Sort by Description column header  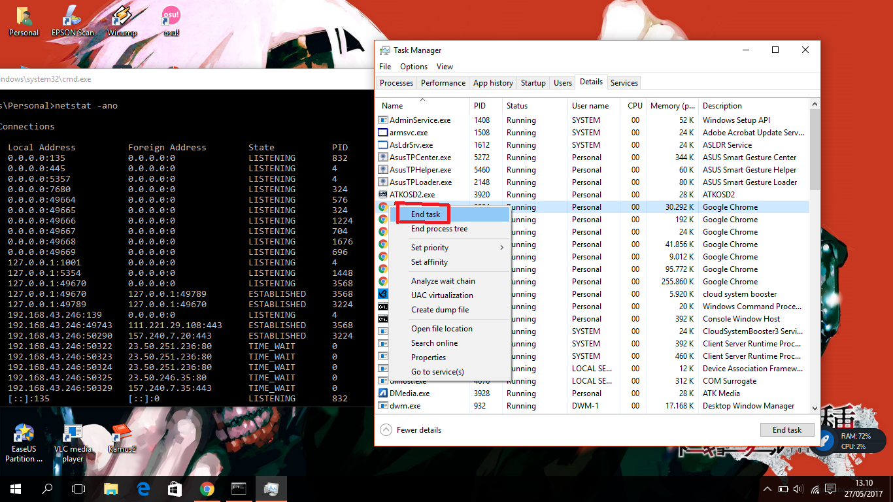(x=753, y=105)
